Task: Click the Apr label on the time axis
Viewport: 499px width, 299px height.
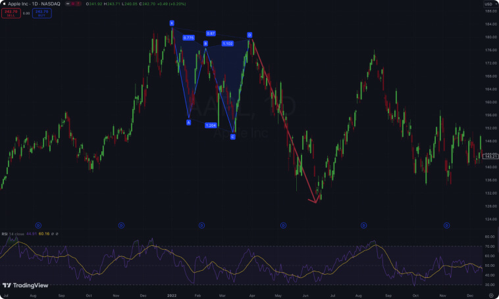Action: click(252, 296)
